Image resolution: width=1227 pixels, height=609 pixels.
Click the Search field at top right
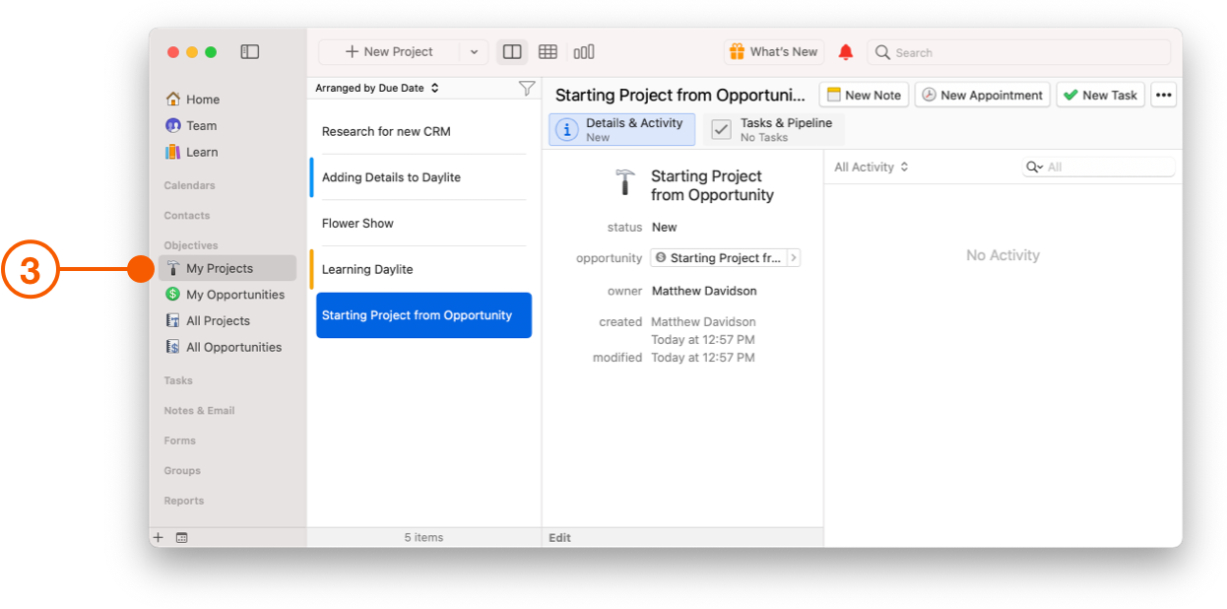pyautogui.click(x=1019, y=51)
